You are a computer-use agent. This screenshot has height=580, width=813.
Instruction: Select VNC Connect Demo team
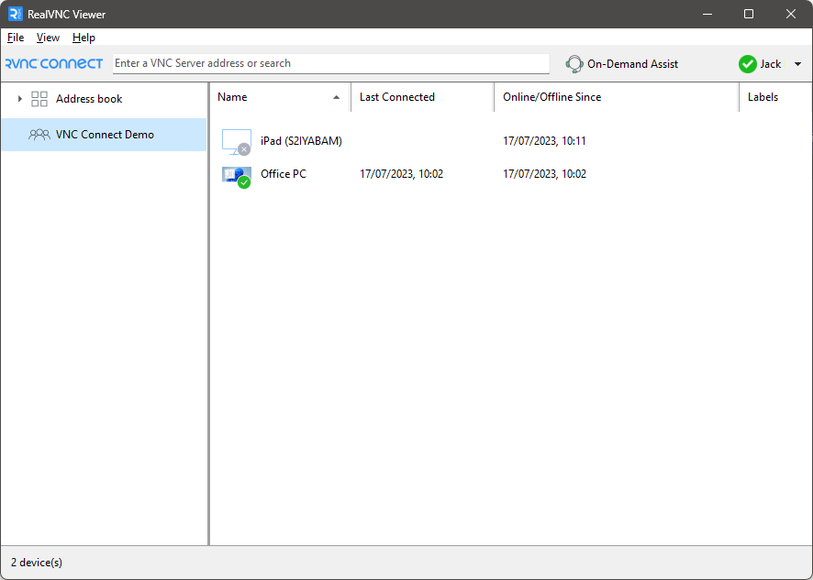pos(104,135)
